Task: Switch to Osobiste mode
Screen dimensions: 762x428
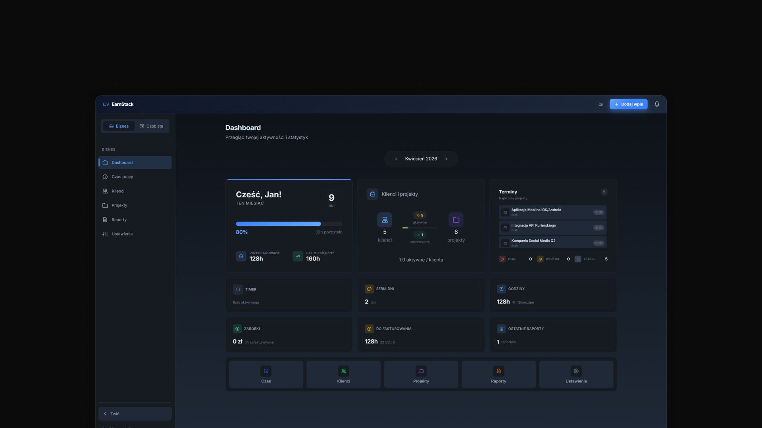Action: pos(151,126)
